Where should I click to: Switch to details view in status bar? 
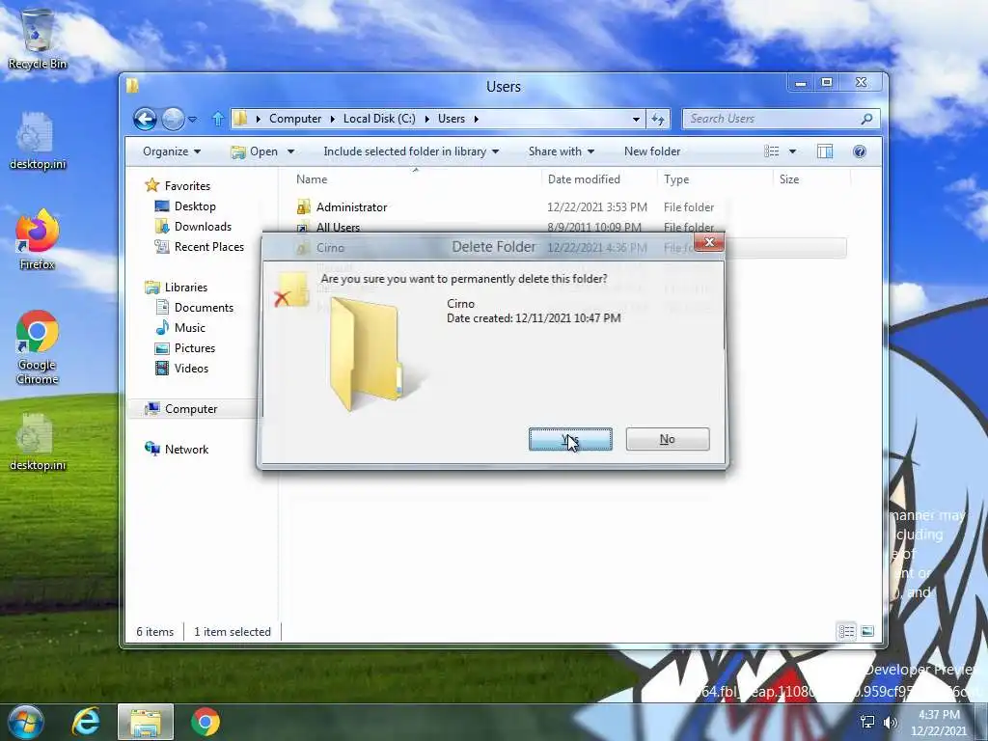tap(846, 631)
